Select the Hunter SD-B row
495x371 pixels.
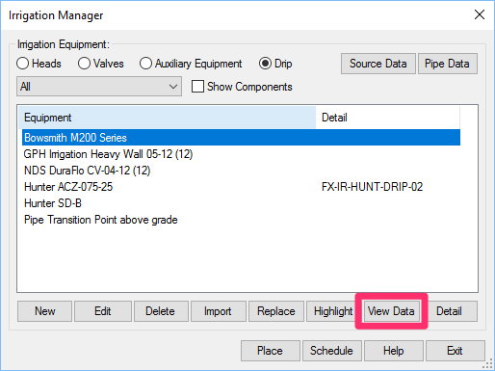(x=241, y=203)
